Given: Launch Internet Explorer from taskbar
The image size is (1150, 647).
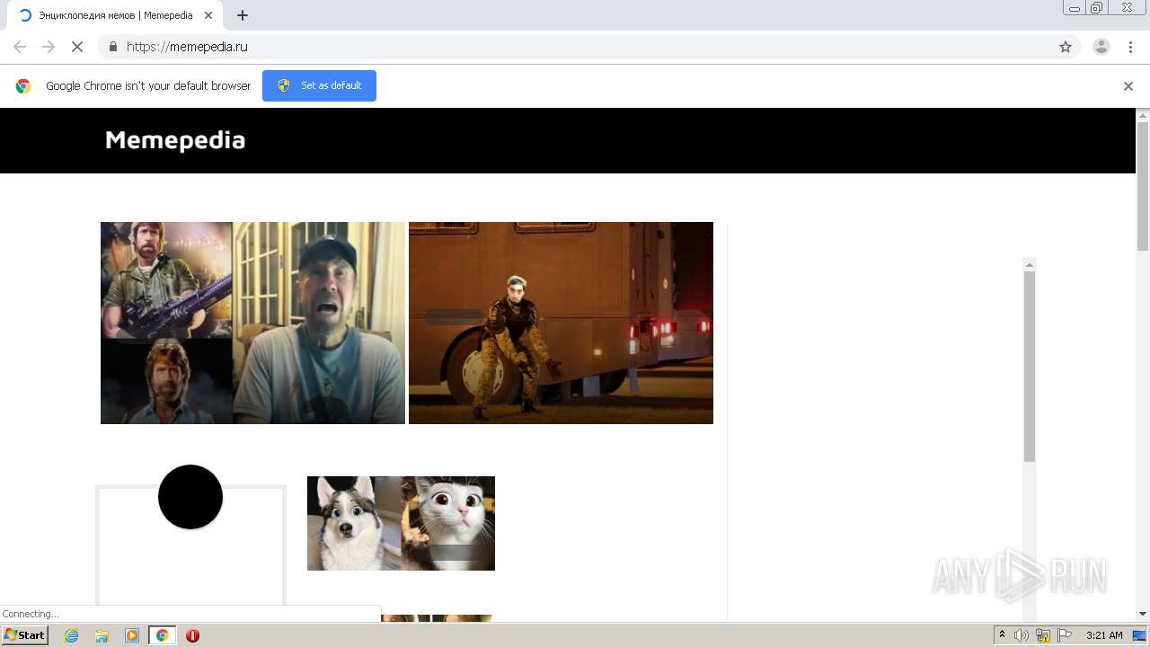Looking at the screenshot, I should pos(71,635).
